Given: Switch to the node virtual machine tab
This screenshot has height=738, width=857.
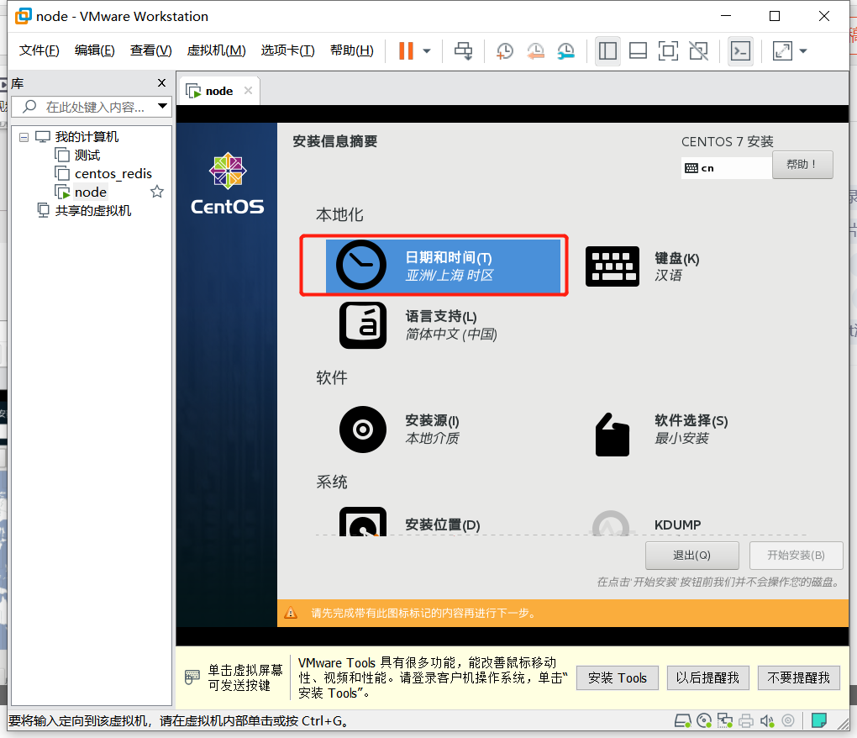Looking at the screenshot, I should pyautogui.click(x=218, y=90).
